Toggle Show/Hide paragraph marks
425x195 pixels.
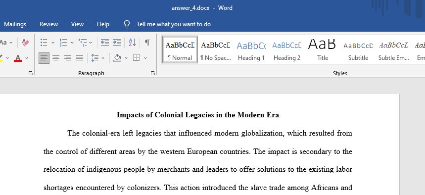147,42
